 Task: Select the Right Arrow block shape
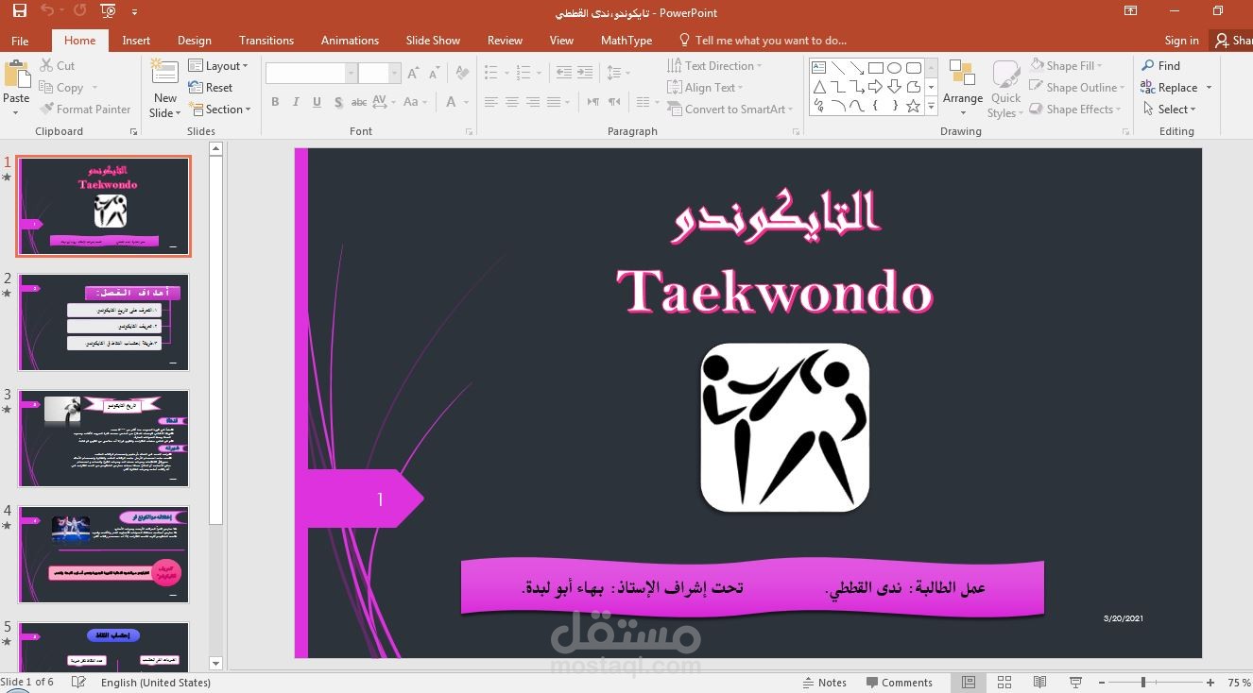pos(875,87)
